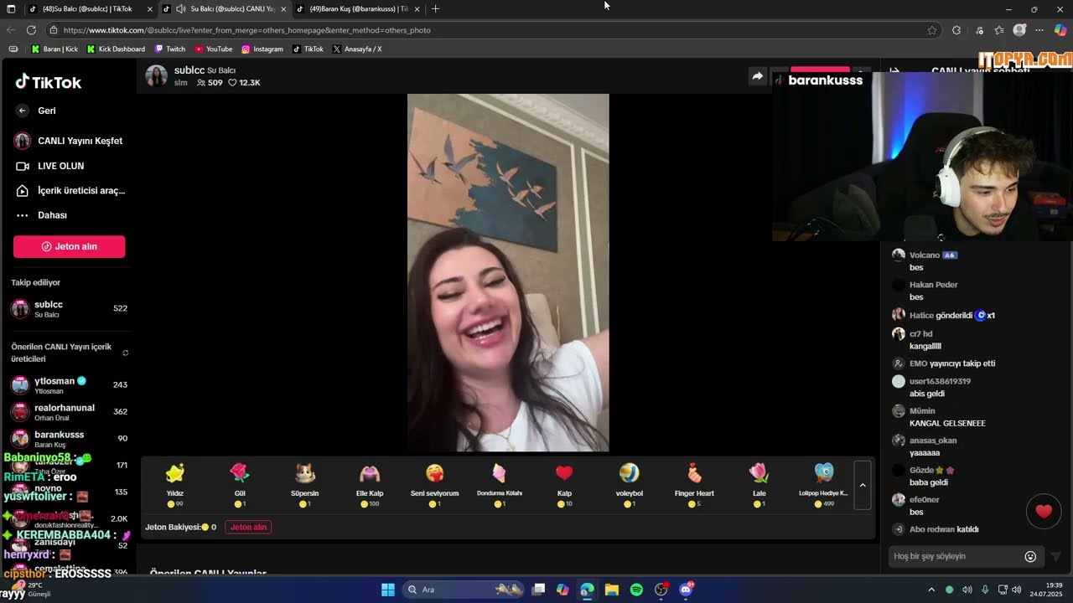
Task: Open Spotify from the taskbar
Action: (636, 590)
